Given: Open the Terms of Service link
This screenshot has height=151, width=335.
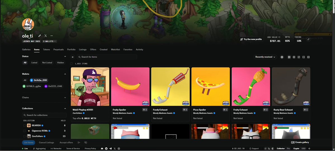Looking at the screenshot, I should [x=73, y=148].
